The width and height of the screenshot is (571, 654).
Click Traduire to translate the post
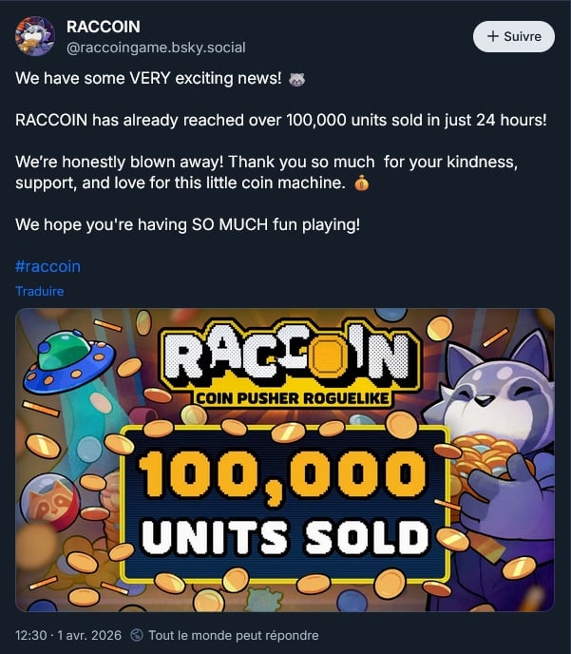(x=40, y=291)
